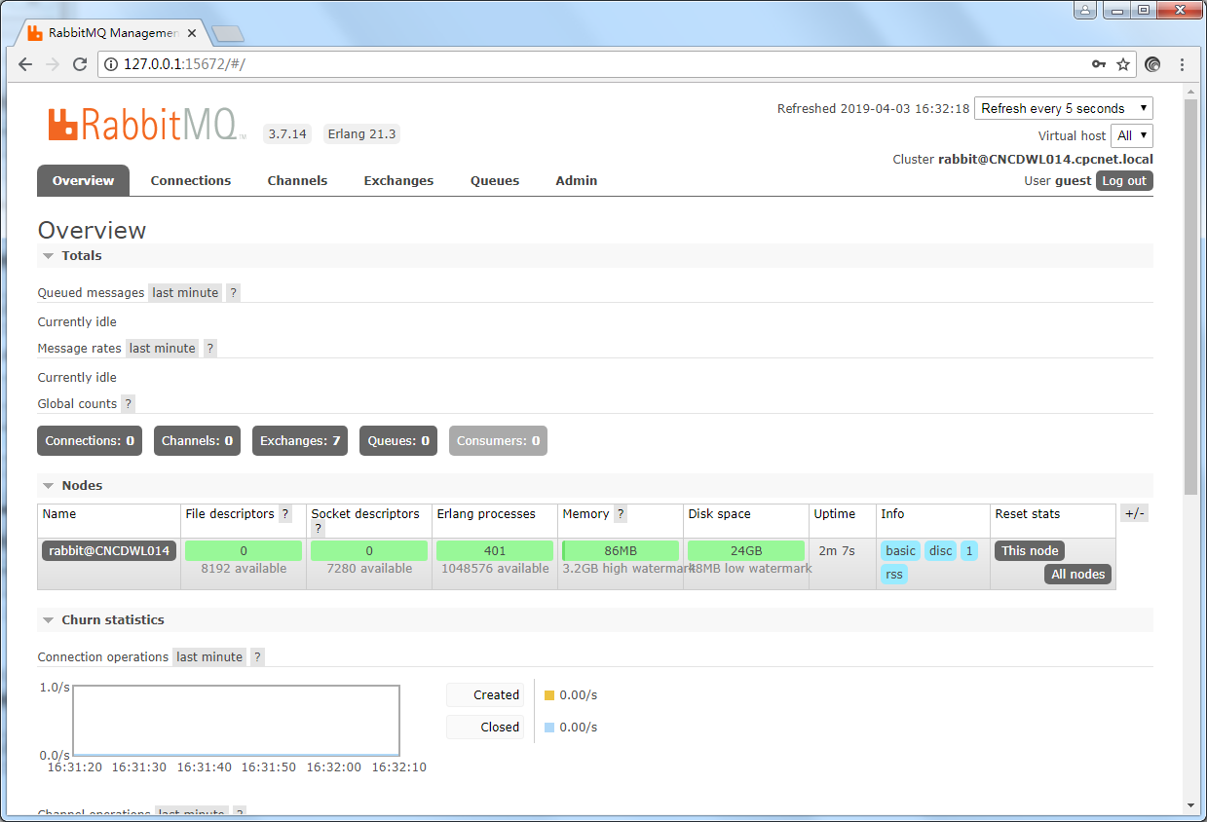Open the Virtual host All dropdown
This screenshot has height=822, width=1207.
pyautogui.click(x=1132, y=135)
